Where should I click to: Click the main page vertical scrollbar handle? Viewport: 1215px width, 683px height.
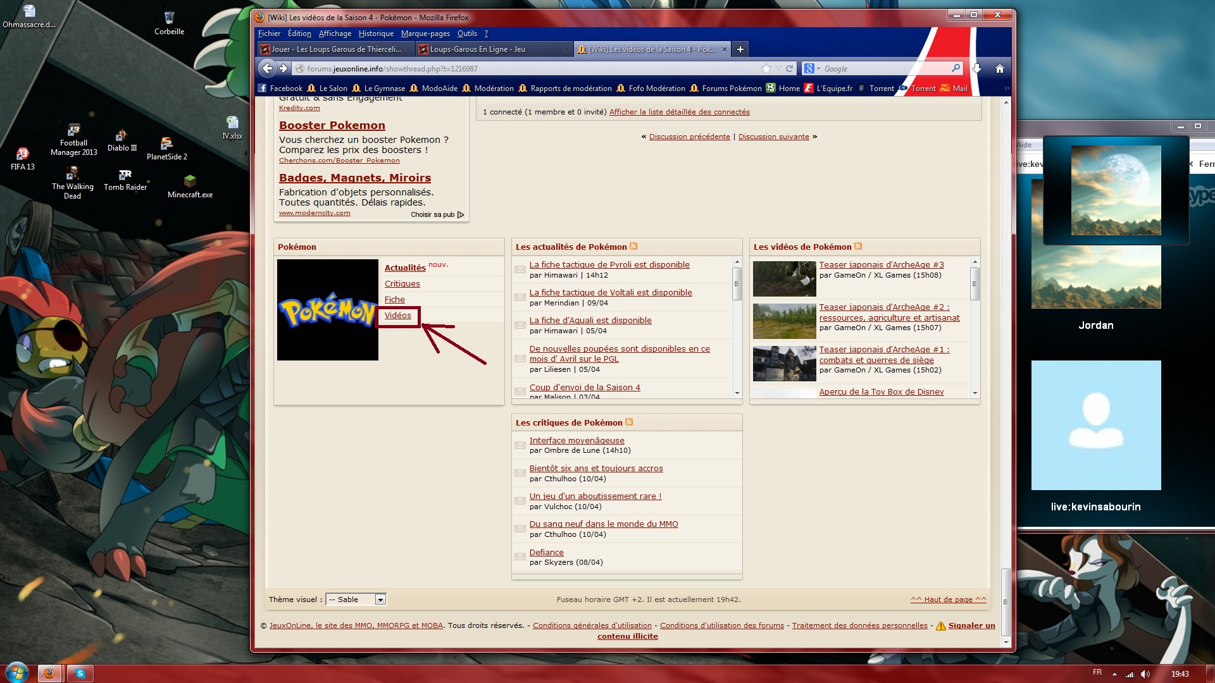[1006, 602]
